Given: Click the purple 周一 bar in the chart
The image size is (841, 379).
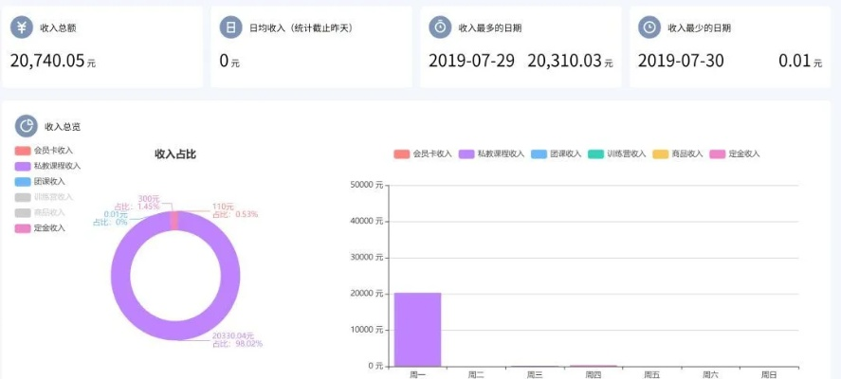Looking at the screenshot, I should point(417,330).
